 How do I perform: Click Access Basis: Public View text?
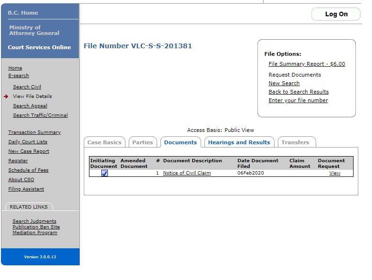[x=221, y=130]
